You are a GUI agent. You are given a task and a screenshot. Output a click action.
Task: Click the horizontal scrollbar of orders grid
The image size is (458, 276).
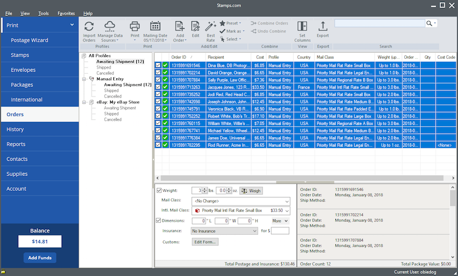tap(302, 178)
